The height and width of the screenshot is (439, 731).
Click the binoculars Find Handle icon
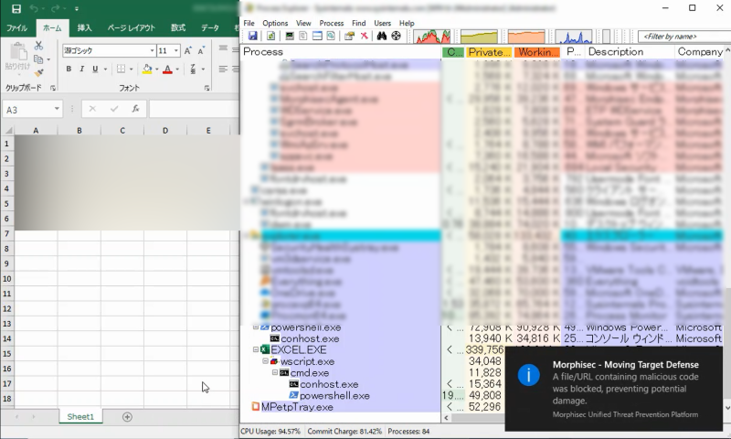tap(382, 36)
